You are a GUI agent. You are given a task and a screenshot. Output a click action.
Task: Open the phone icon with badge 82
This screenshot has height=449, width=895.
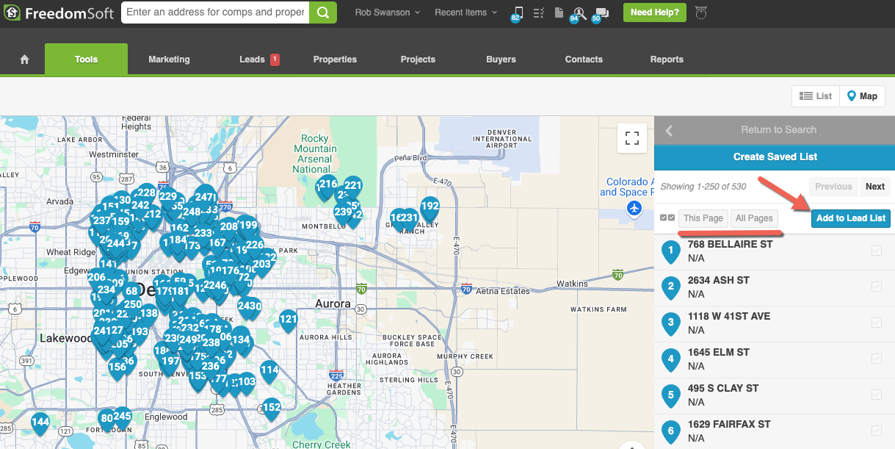click(517, 13)
